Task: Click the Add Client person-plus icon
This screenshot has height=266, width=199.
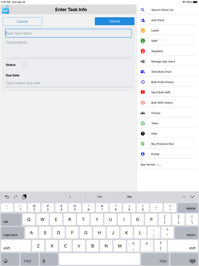Action: coord(143,20)
